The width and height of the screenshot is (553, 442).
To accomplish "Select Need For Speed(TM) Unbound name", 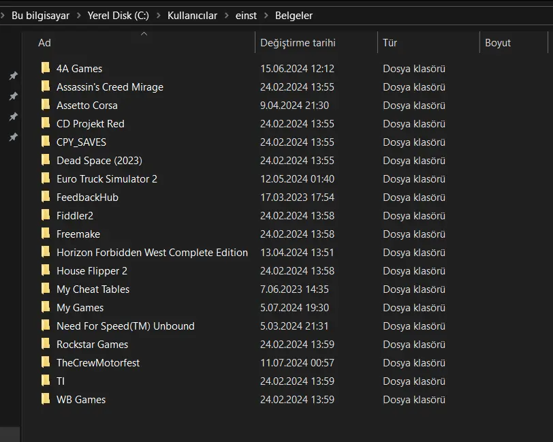I will tap(125, 326).
